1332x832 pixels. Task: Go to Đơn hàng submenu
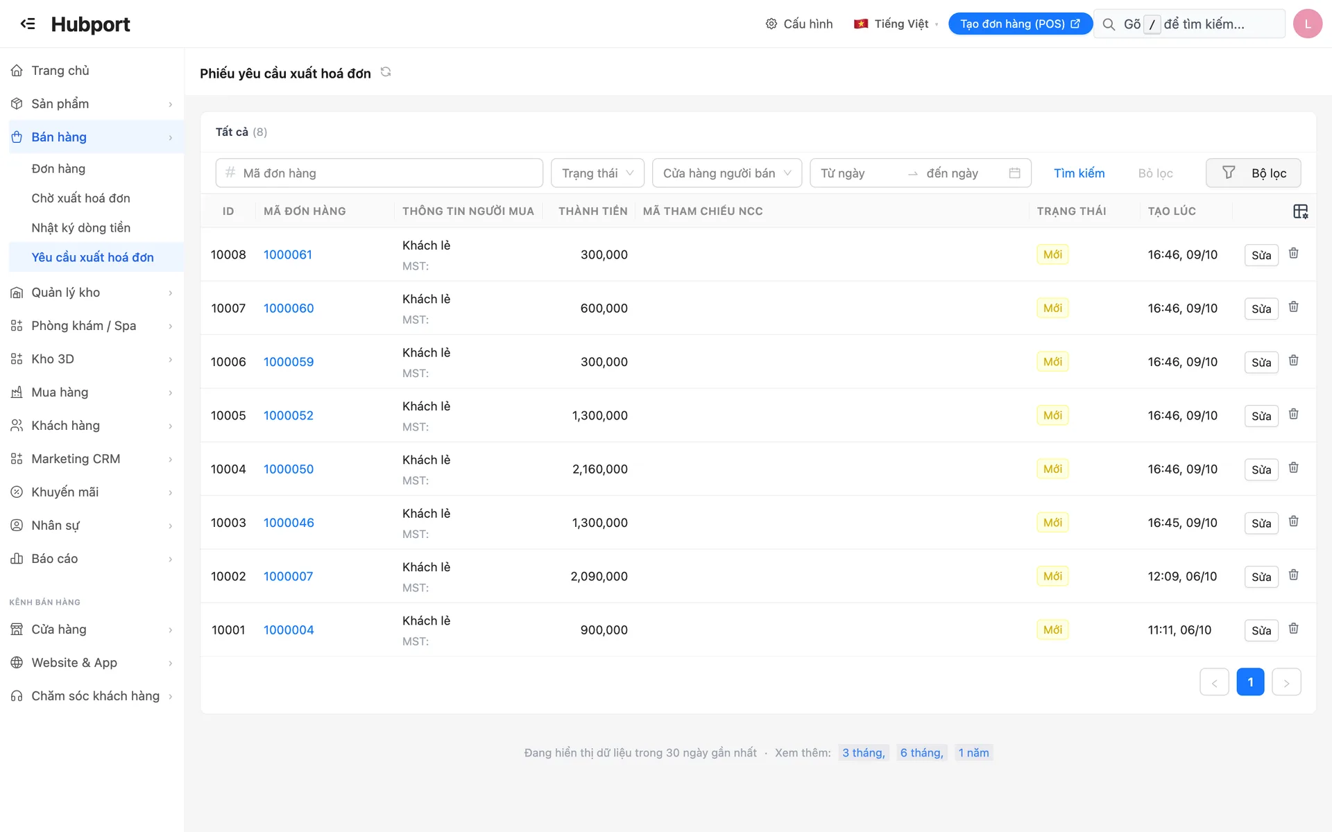58,168
